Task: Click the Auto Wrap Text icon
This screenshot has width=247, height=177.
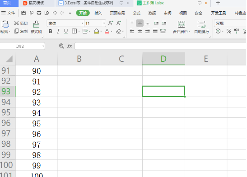Action: coord(201,24)
